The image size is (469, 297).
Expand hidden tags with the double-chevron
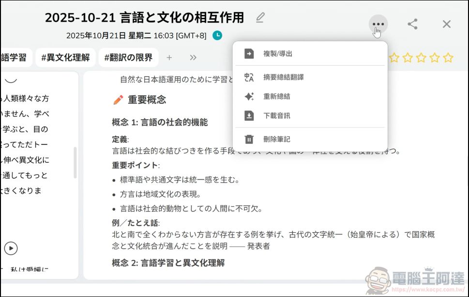193,57
